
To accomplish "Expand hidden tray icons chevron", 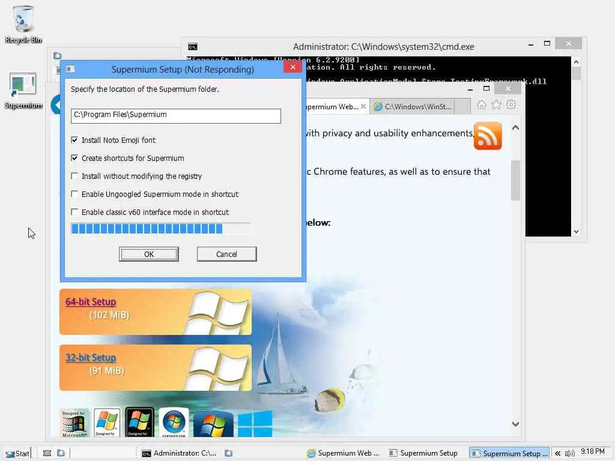I will pos(557,453).
